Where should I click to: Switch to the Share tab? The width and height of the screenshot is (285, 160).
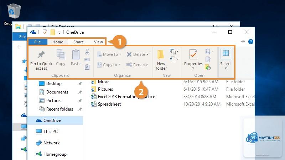click(78, 42)
